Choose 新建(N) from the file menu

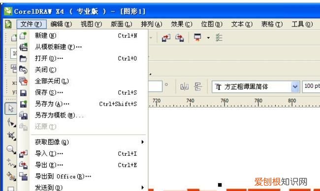point(82,36)
